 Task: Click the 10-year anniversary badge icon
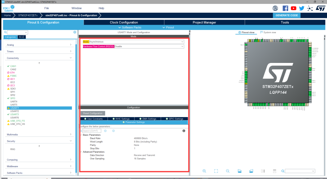click(x=275, y=8)
